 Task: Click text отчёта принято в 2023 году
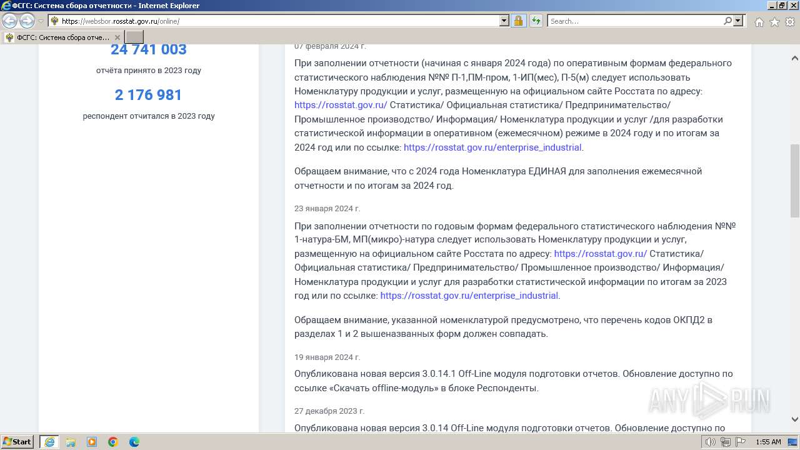pyautogui.click(x=149, y=71)
